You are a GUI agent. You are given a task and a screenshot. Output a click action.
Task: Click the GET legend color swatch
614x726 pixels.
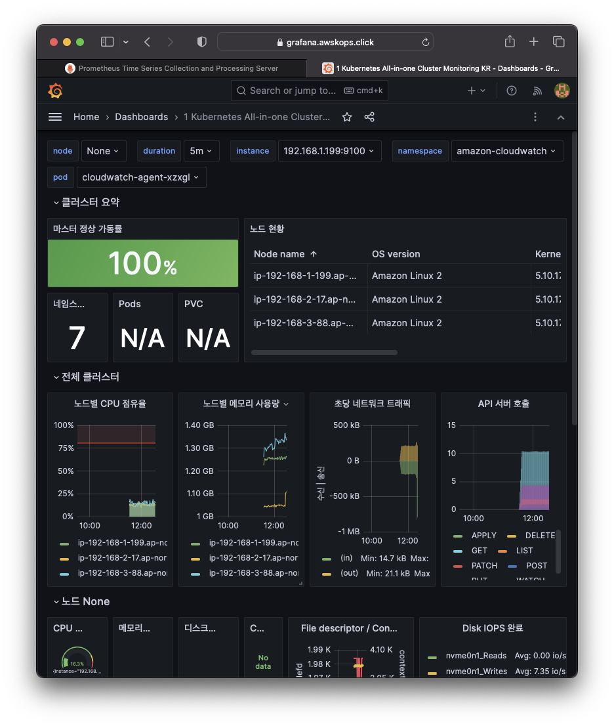pos(458,551)
